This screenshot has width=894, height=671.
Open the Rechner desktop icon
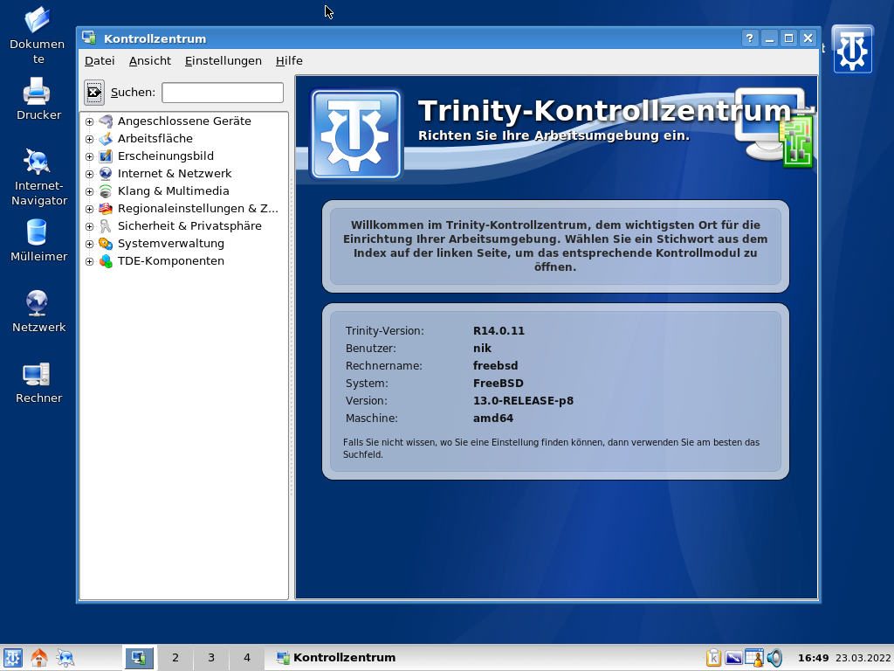[x=38, y=374]
